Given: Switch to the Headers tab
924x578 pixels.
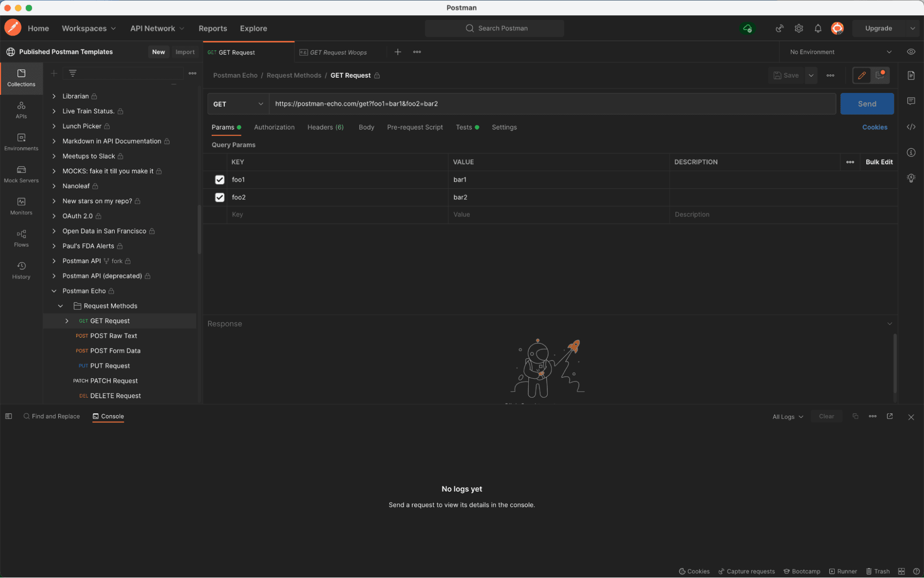Looking at the screenshot, I should coord(325,127).
